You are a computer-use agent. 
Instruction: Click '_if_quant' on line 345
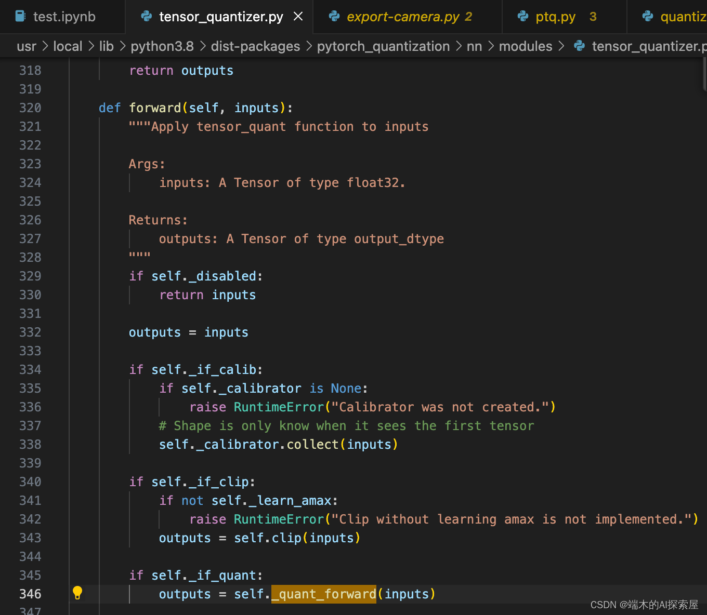(222, 575)
